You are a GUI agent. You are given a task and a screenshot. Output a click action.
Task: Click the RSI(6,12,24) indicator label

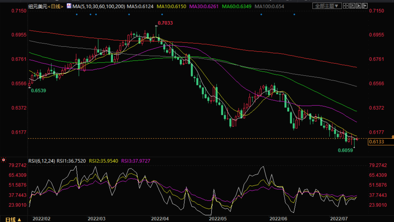(41, 161)
